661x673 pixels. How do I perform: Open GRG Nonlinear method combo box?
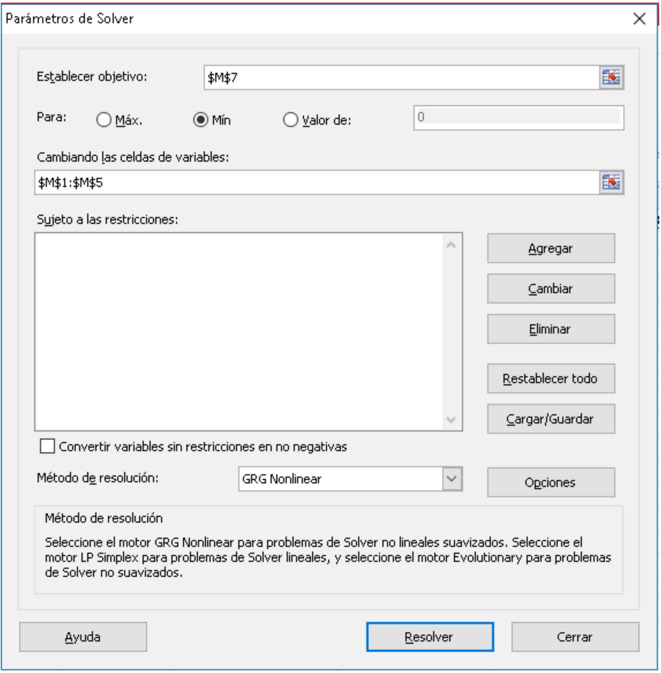340,478
